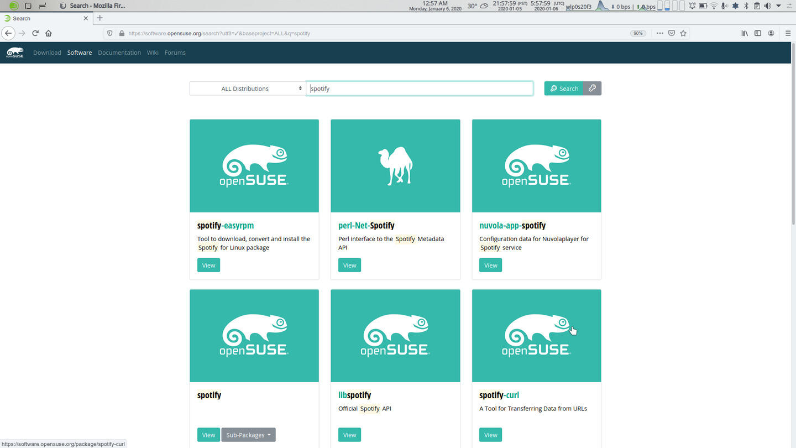796x448 pixels.
Task: Open the Documentation nav item
Action: pyautogui.click(x=119, y=53)
